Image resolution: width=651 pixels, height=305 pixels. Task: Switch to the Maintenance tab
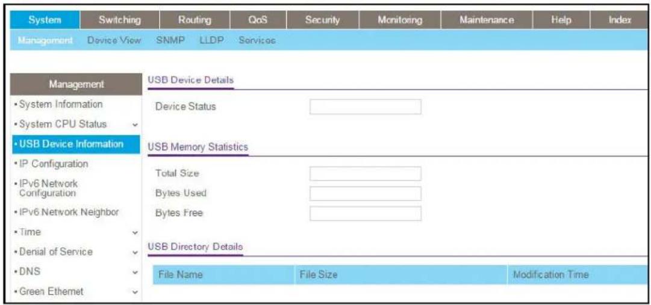click(487, 19)
